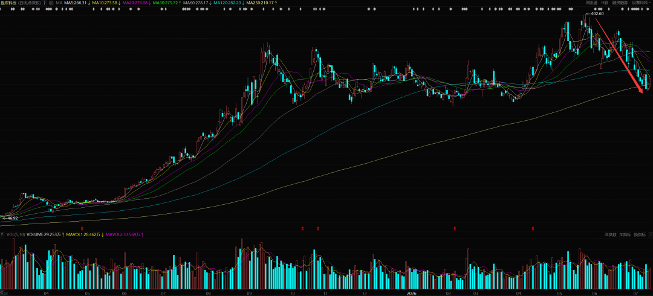Click the 46.92 low price label

(x=13, y=218)
